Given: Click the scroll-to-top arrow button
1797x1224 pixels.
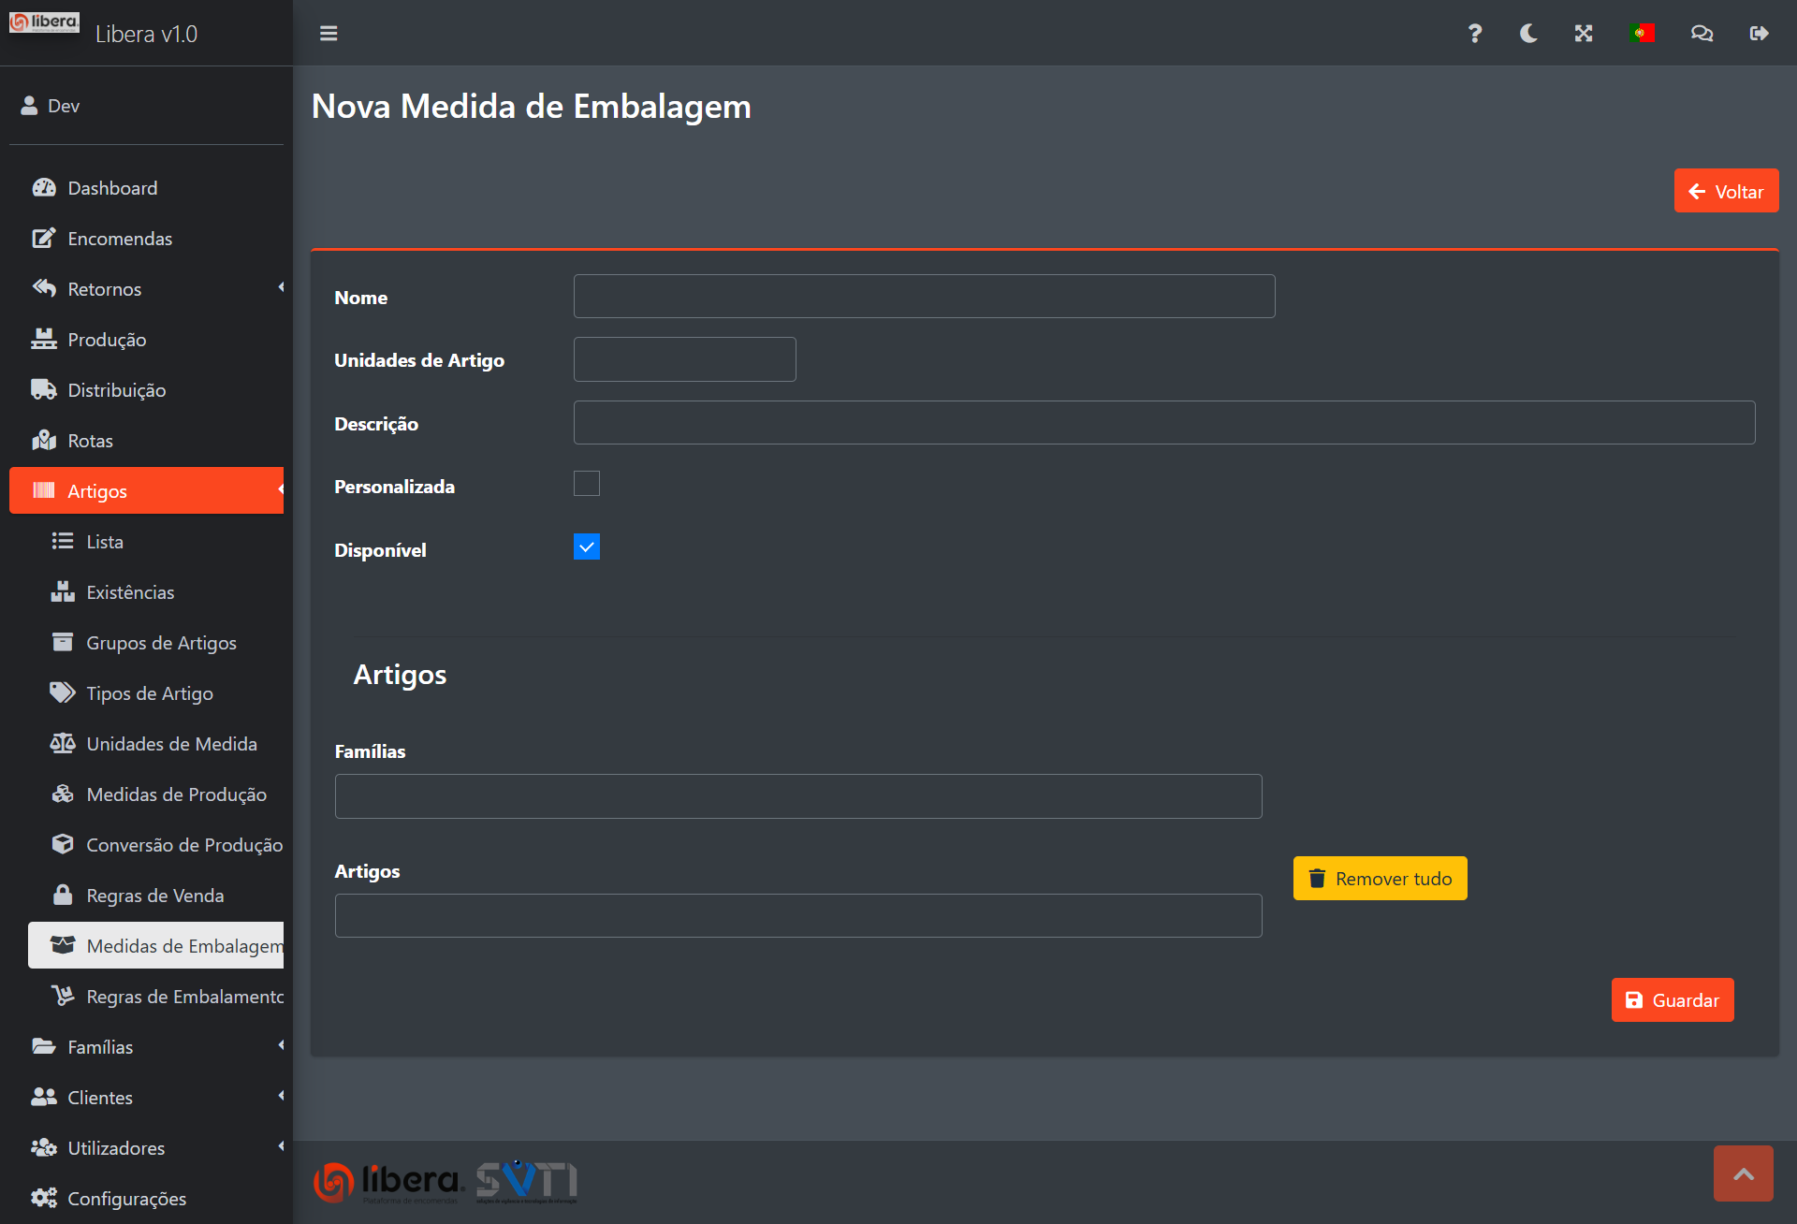Looking at the screenshot, I should click(1743, 1173).
